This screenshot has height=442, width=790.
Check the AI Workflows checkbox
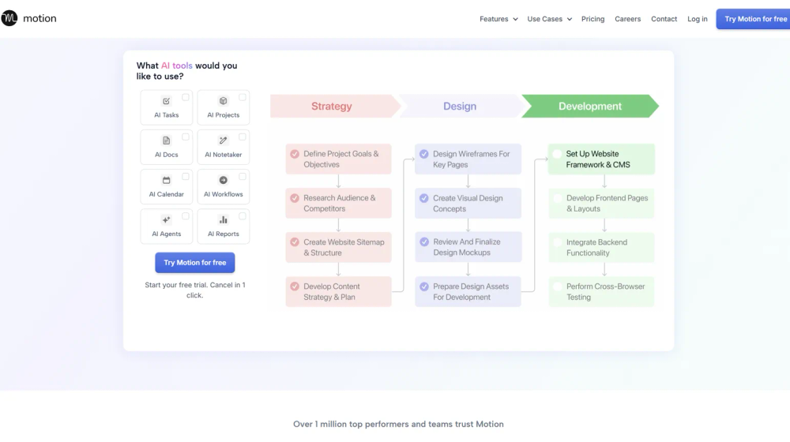coord(243,177)
